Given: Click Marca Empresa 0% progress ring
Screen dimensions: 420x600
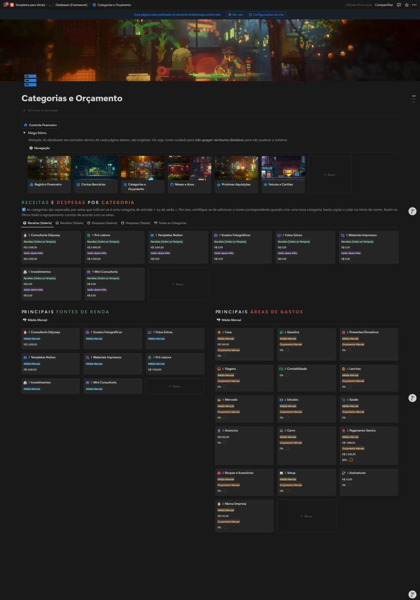Looking at the screenshot, I should pyautogui.click(x=225, y=527).
